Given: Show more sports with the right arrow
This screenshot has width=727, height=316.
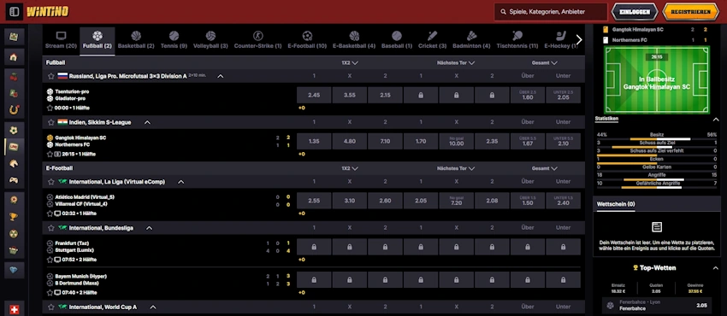Looking at the screenshot, I should point(579,40).
